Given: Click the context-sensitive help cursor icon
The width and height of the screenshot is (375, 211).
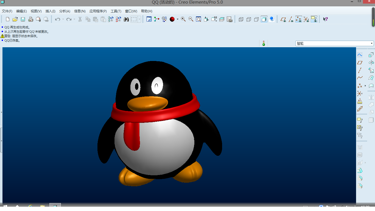Looking at the screenshot, I should (x=325, y=19).
